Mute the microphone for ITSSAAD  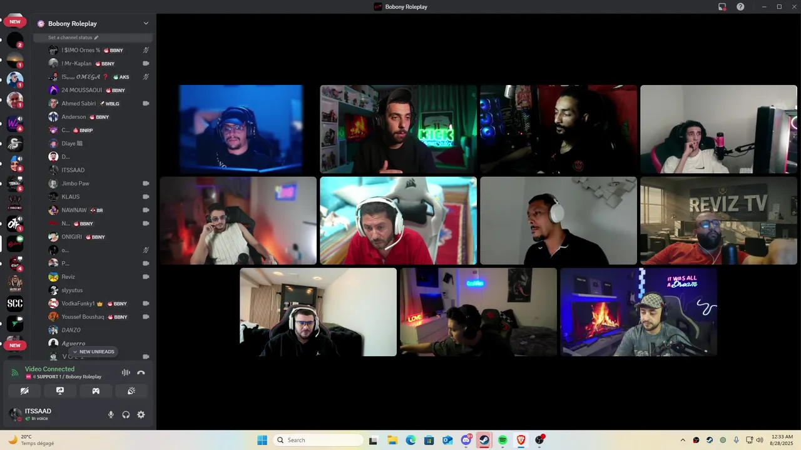(111, 414)
